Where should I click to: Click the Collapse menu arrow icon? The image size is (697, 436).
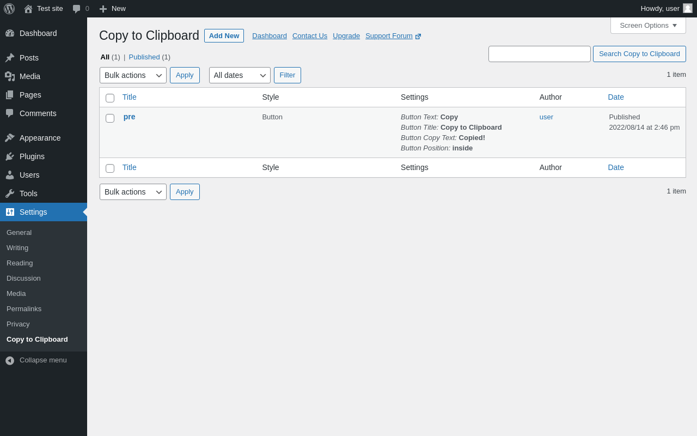[10, 360]
